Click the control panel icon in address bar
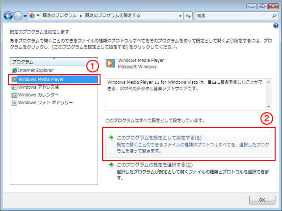The image size is (282, 211). coord(32,16)
